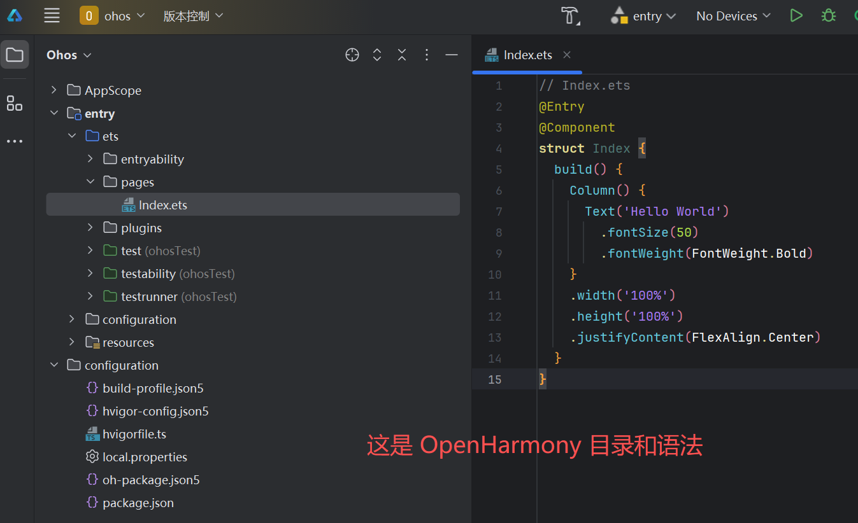Open the No Devices target dropdown
Viewport: 858px width, 523px height.
click(x=733, y=15)
